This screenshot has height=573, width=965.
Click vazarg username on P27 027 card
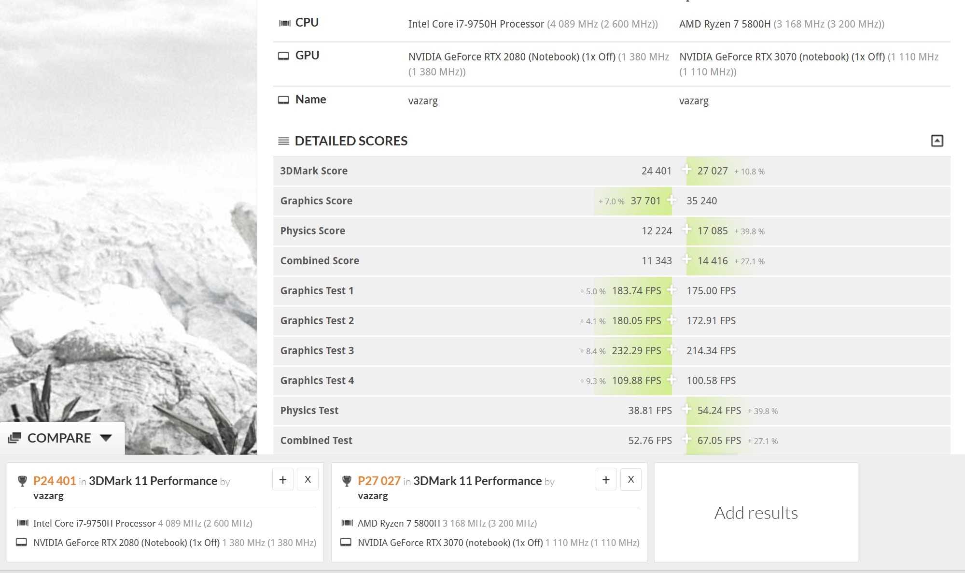[373, 496]
